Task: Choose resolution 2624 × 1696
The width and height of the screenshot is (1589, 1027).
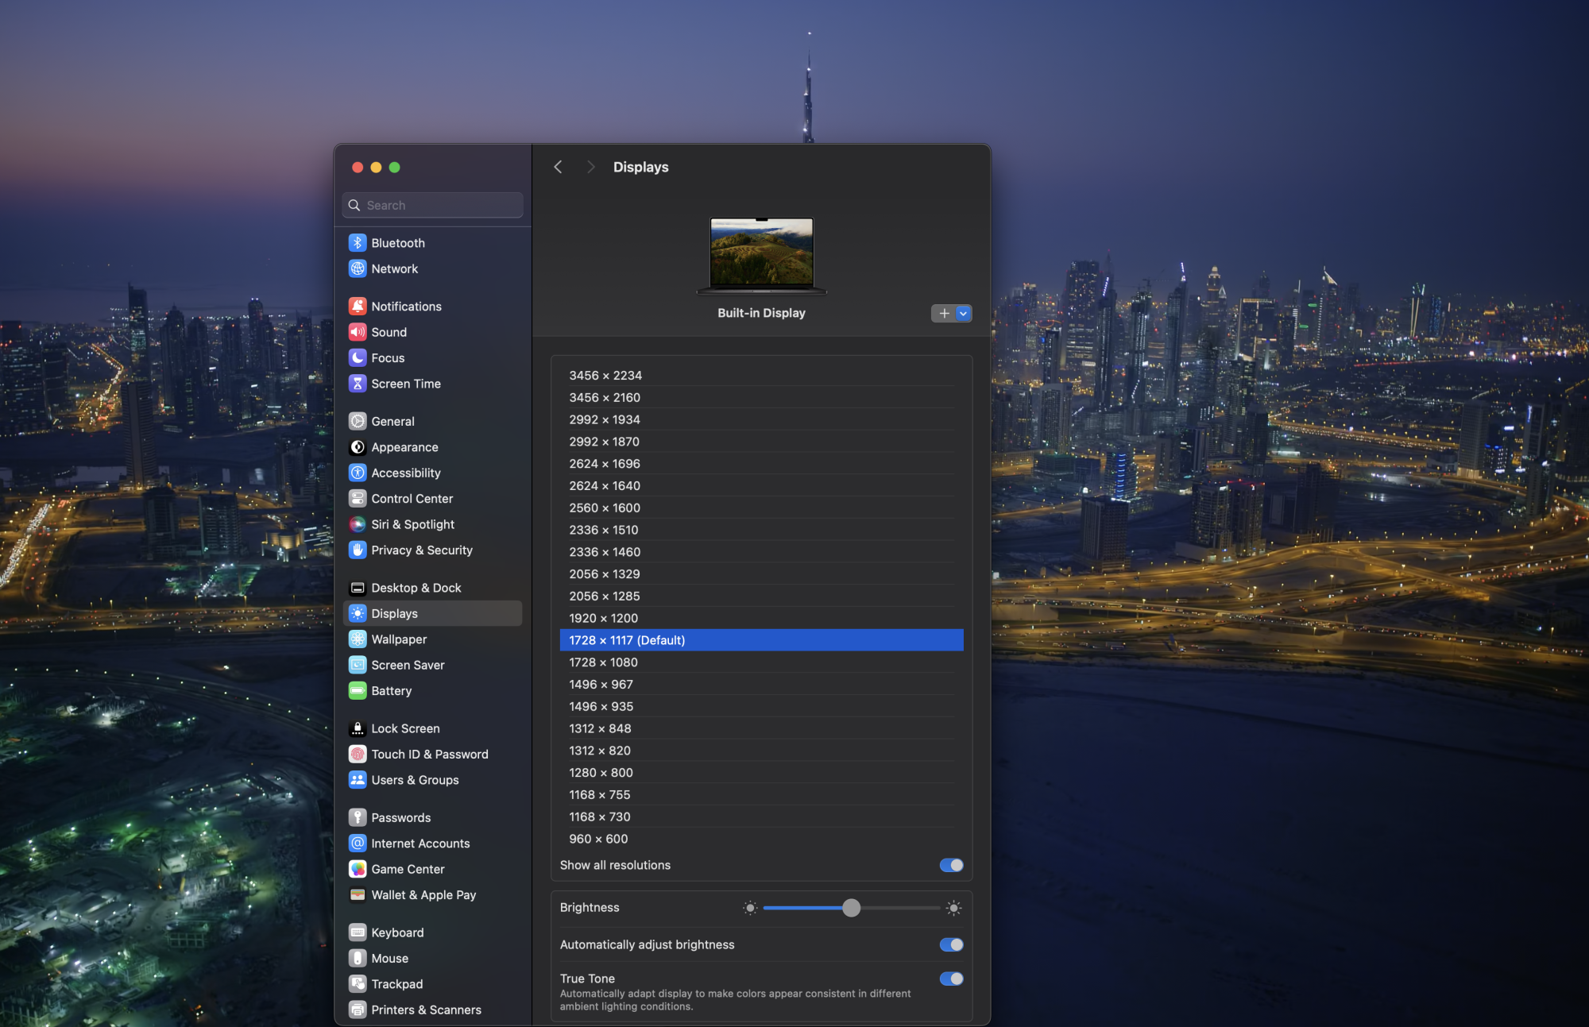Action: click(x=761, y=464)
